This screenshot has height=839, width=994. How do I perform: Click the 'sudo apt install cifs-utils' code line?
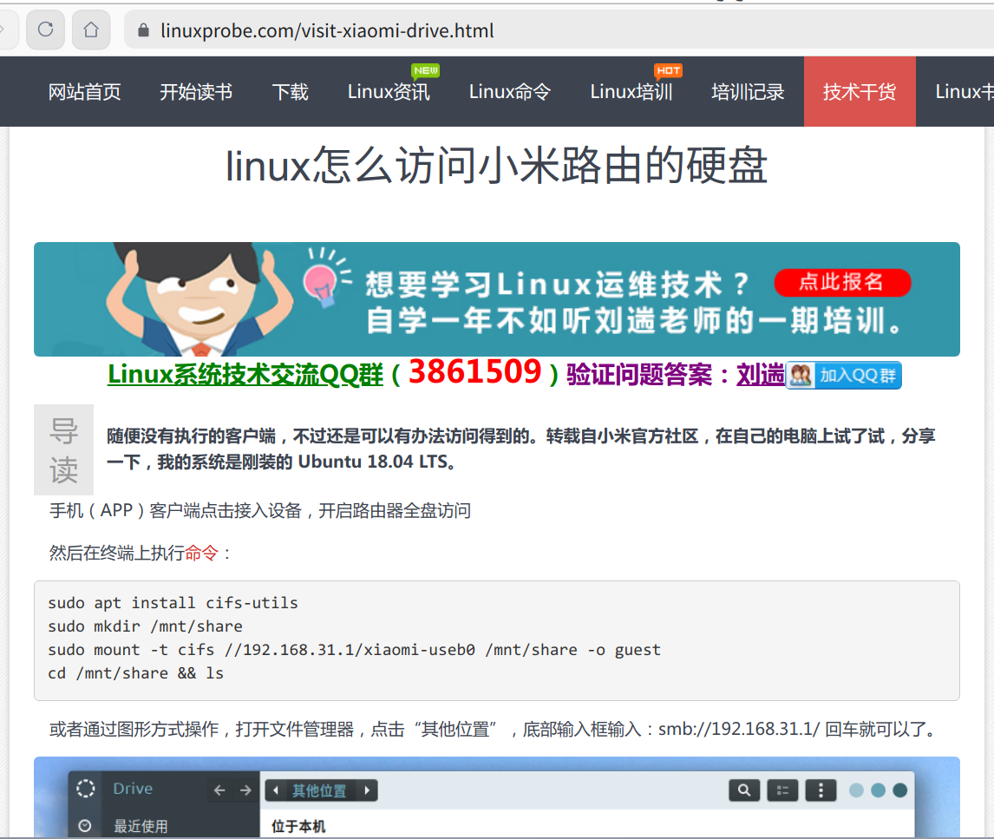173,602
